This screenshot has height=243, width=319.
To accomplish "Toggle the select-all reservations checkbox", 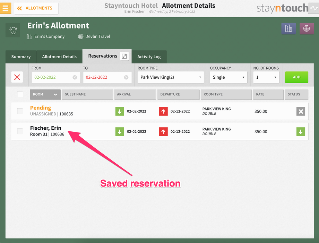I will coord(20,94).
